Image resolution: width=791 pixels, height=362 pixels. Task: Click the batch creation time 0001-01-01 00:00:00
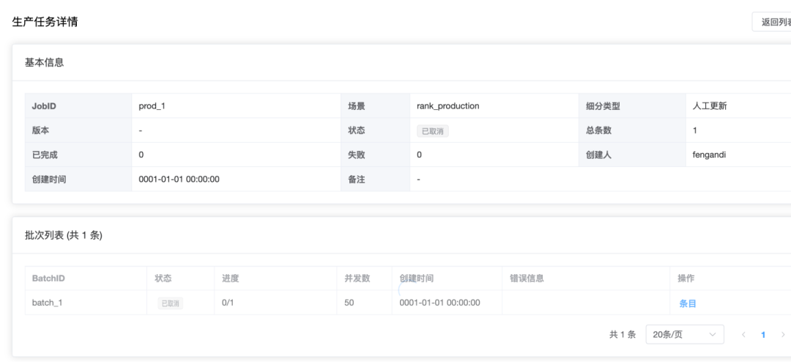439,303
